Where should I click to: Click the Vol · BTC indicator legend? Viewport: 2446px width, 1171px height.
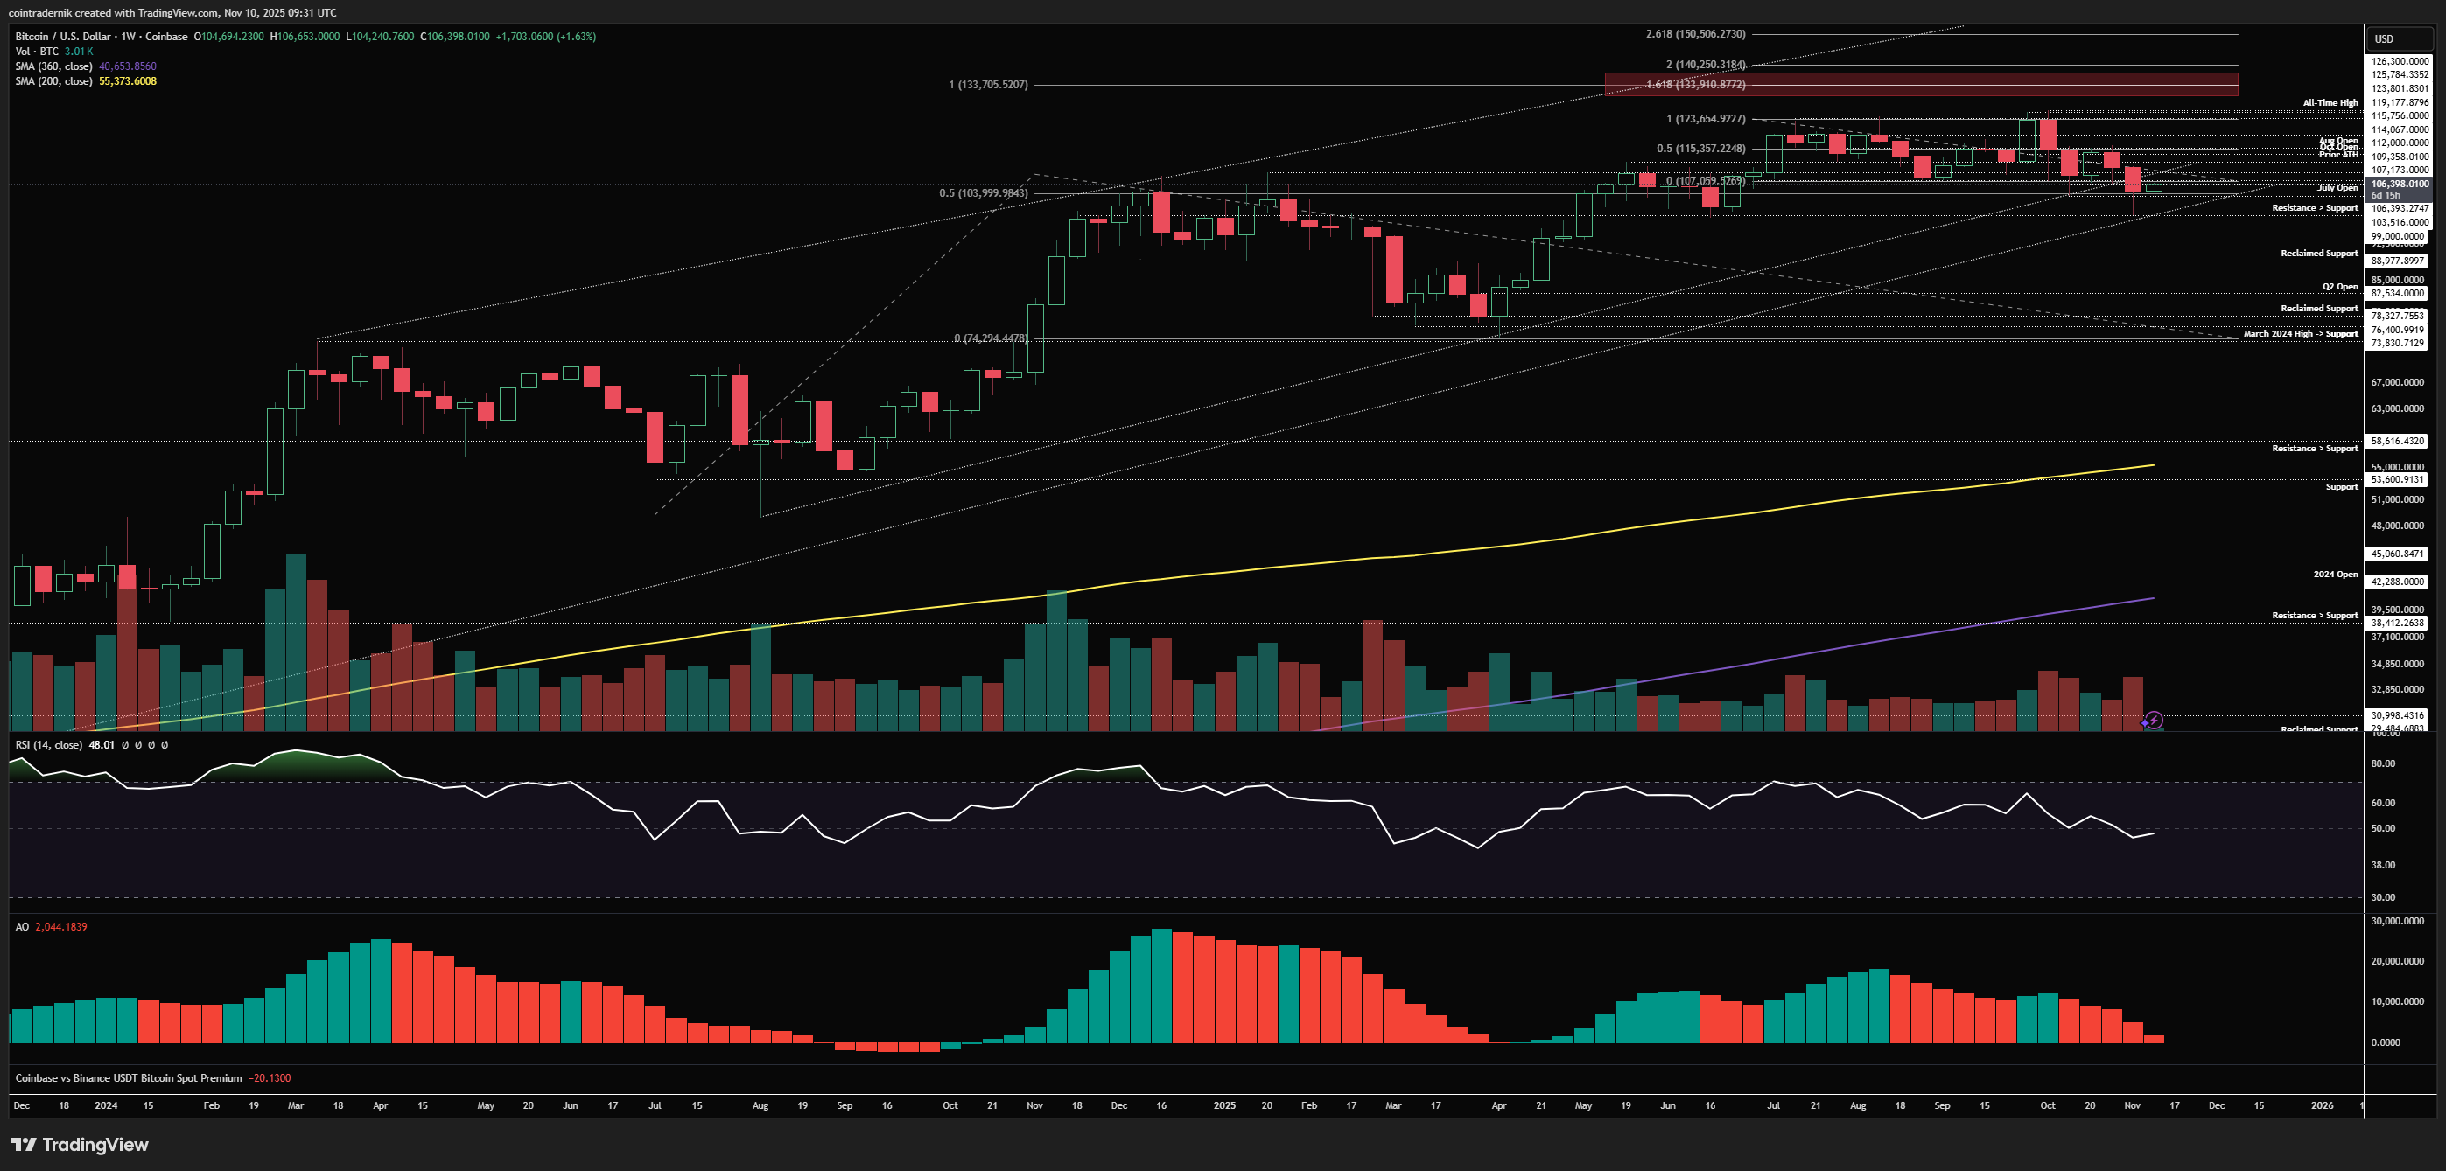coord(37,52)
